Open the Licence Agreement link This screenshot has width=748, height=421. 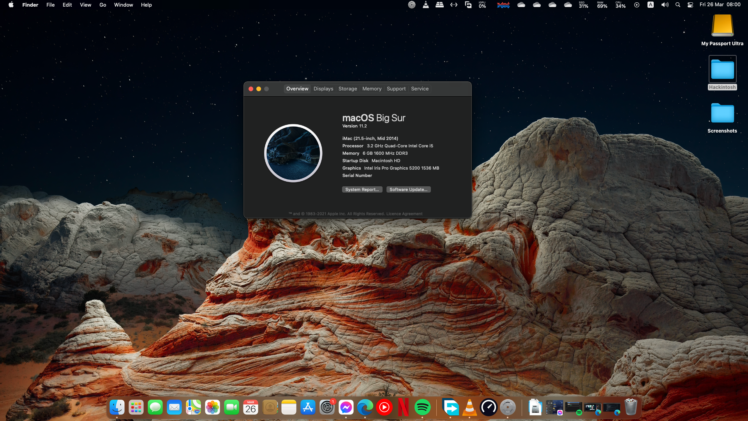(404, 214)
